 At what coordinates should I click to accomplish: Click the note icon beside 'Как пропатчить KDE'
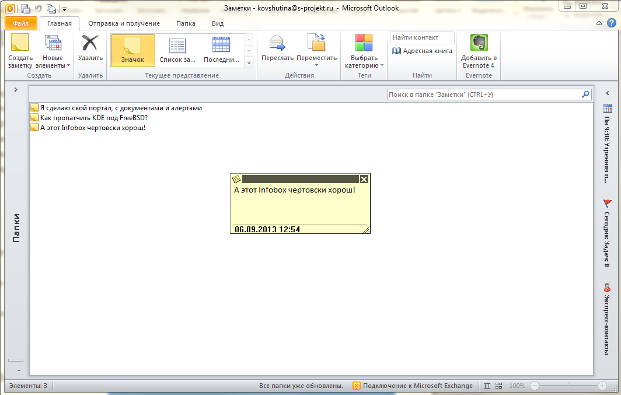click(x=34, y=117)
